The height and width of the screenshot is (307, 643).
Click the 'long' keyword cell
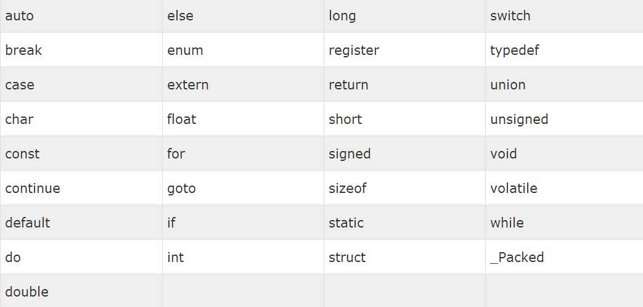pos(342,16)
